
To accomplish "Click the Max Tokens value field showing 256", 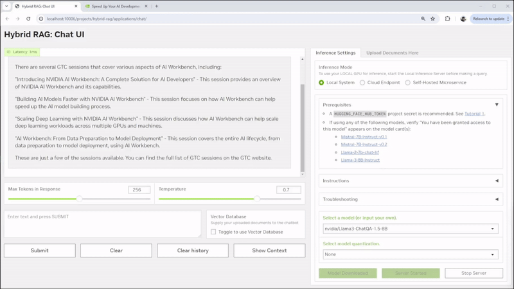I will (139, 189).
